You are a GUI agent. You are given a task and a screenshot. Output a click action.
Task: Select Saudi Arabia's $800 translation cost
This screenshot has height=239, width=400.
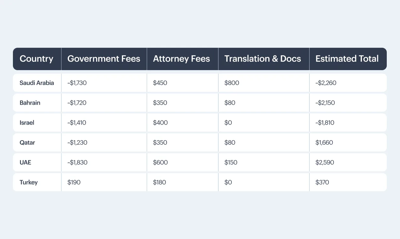tap(232, 83)
